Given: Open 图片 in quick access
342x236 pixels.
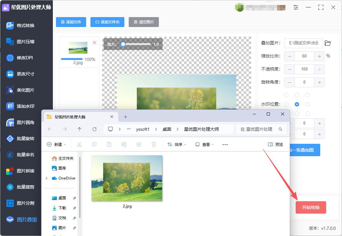Looking at the screenshot, I should 59,228.
